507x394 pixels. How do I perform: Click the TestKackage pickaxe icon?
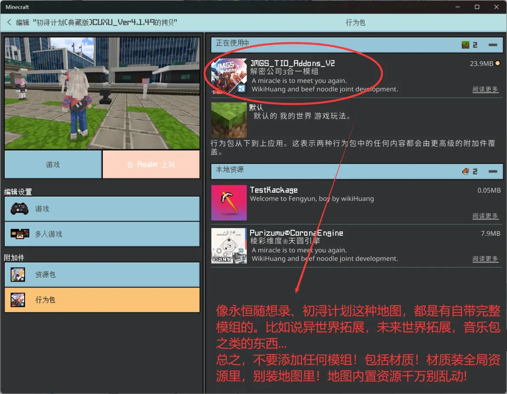coord(229,203)
